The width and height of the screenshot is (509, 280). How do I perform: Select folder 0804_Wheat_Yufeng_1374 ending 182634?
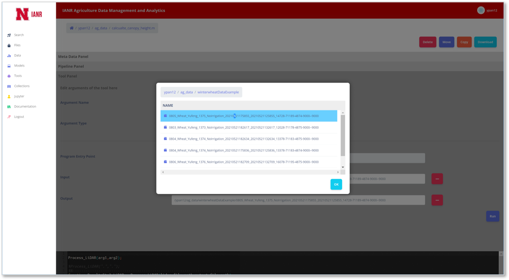pos(249,139)
